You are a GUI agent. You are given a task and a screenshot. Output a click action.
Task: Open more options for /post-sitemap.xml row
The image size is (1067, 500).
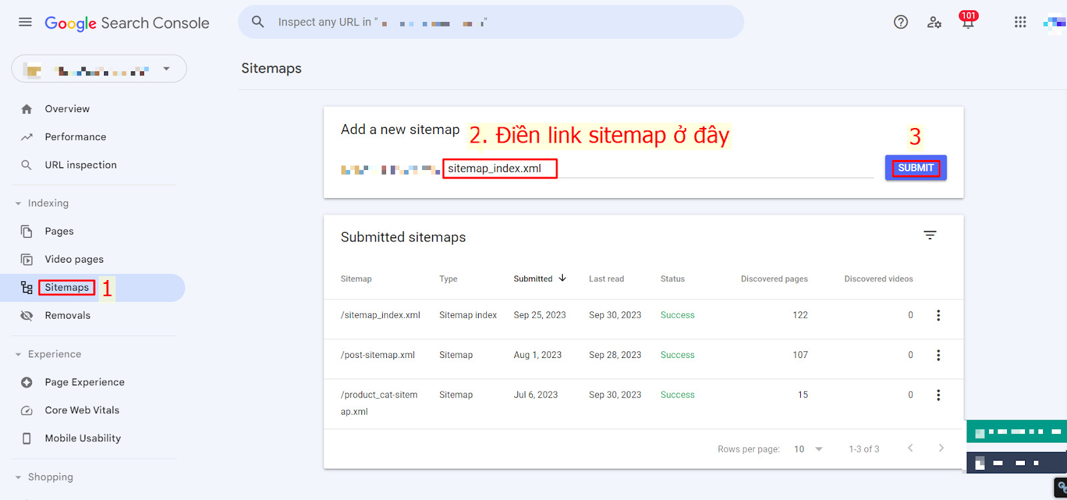(x=938, y=355)
